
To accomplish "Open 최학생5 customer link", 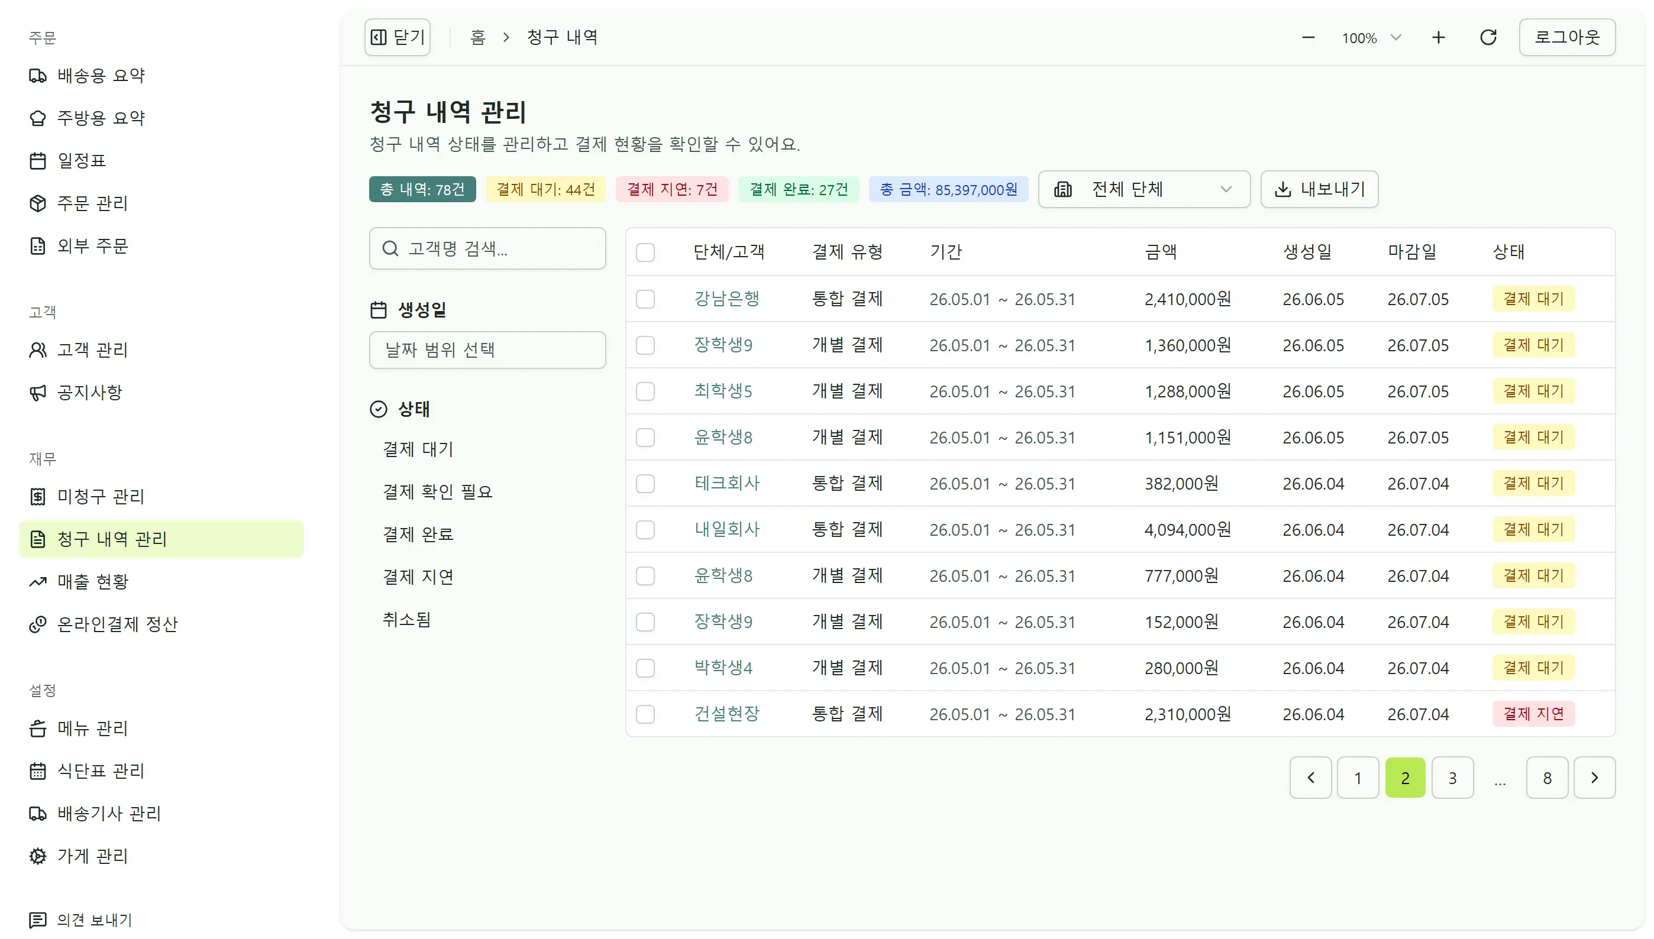I will click(x=722, y=391).
